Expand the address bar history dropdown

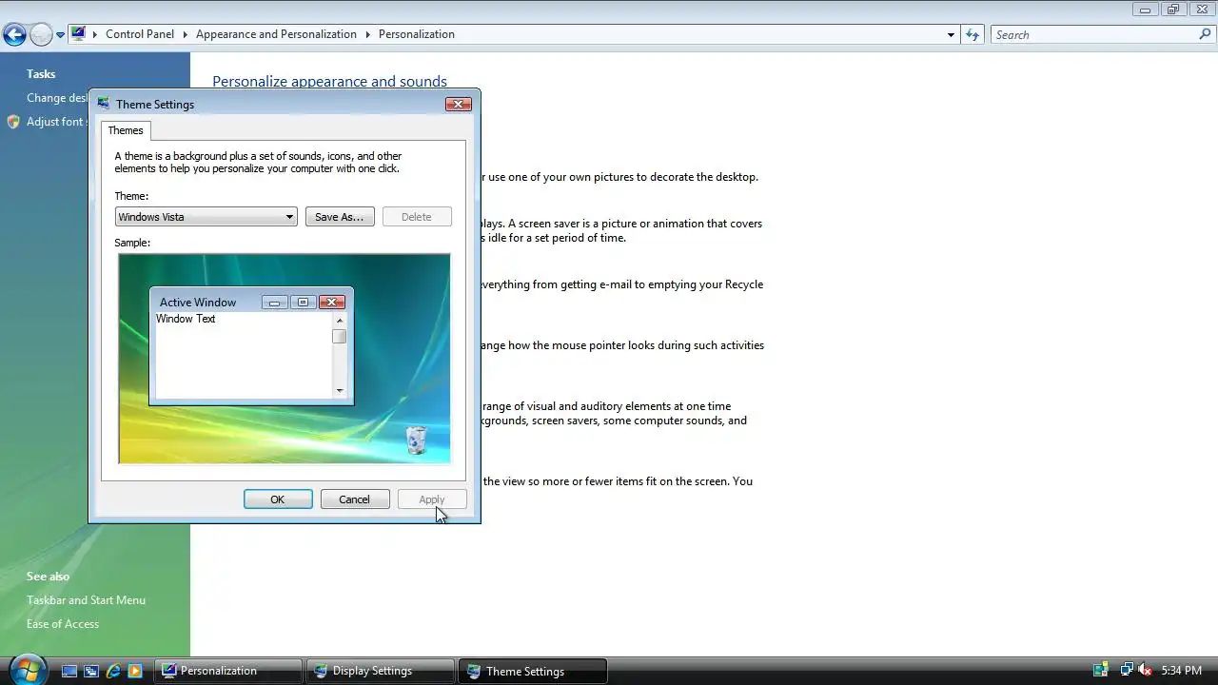click(x=951, y=34)
